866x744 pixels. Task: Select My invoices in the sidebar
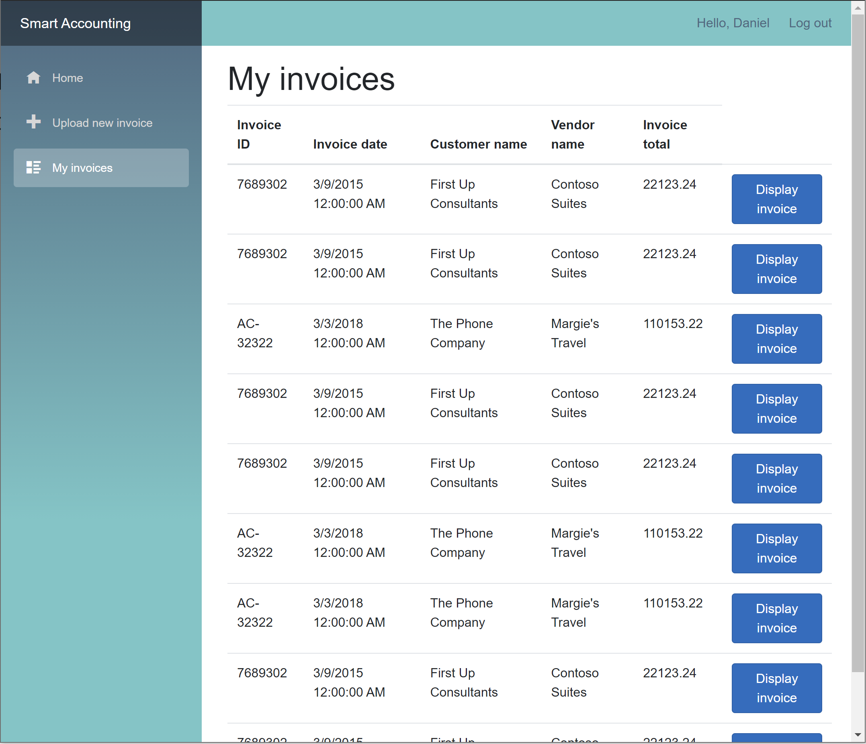[82, 168]
